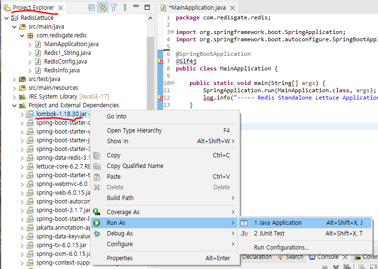Choose 1 Java Application from the Run As submenu

click(x=277, y=223)
